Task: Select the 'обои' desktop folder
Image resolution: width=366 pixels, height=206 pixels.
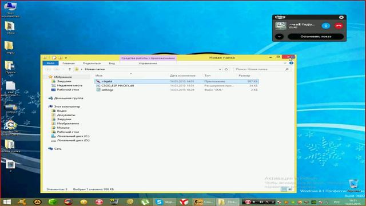Action: click(x=10, y=27)
